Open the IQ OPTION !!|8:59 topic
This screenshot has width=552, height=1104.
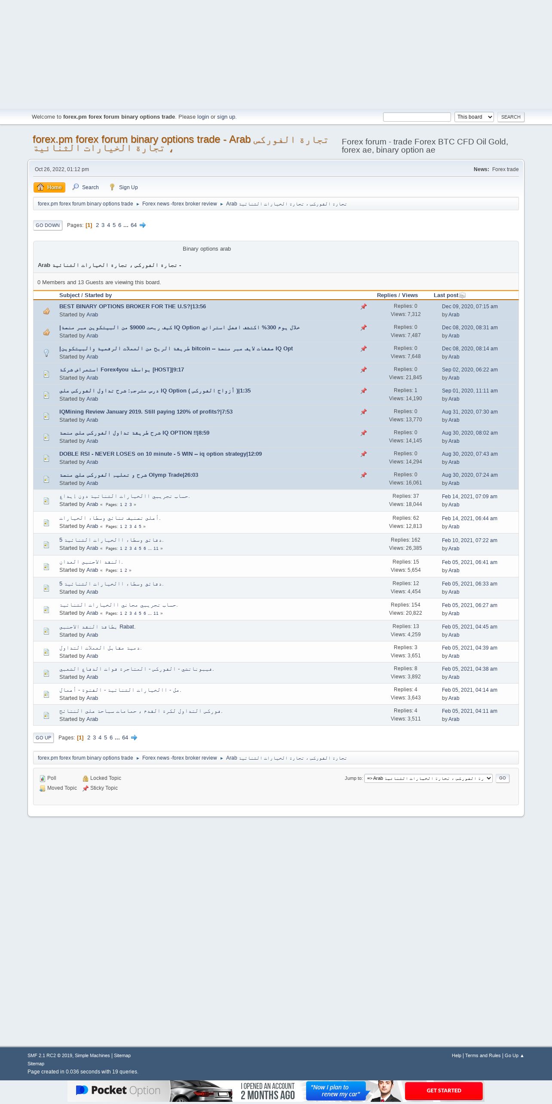click(134, 433)
